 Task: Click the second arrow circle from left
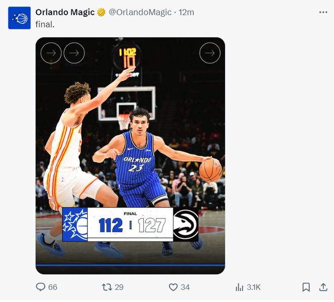tap(74, 53)
